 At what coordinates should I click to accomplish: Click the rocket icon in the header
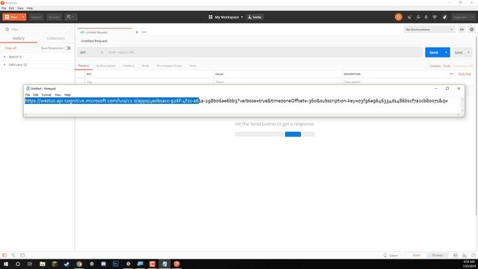pos(445,17)
